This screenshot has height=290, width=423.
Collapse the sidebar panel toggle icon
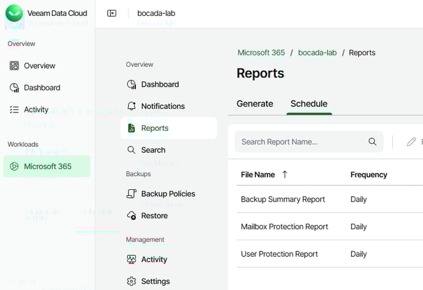tap(111, 13)
